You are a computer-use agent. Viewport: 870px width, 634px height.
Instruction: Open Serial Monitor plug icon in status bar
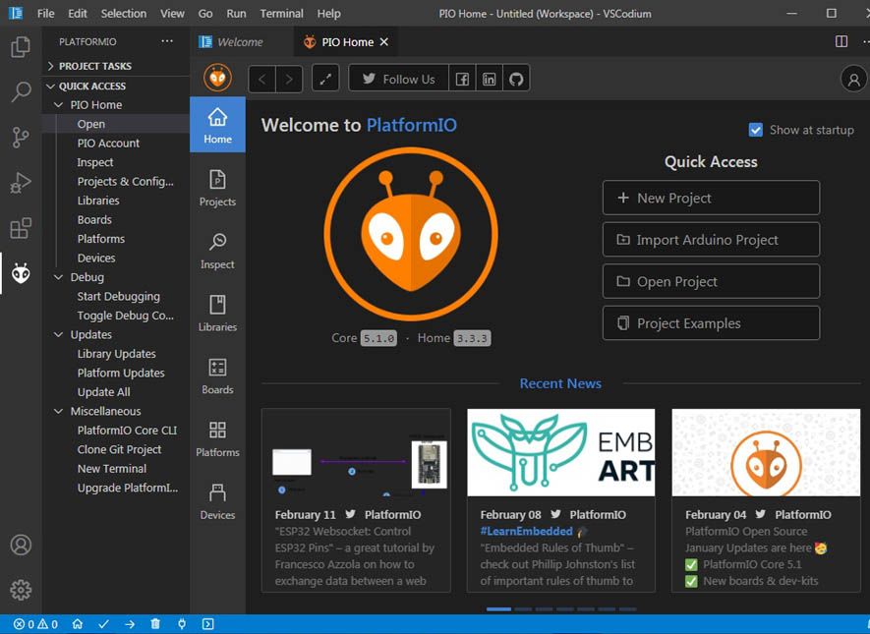(x=182, y=624)
